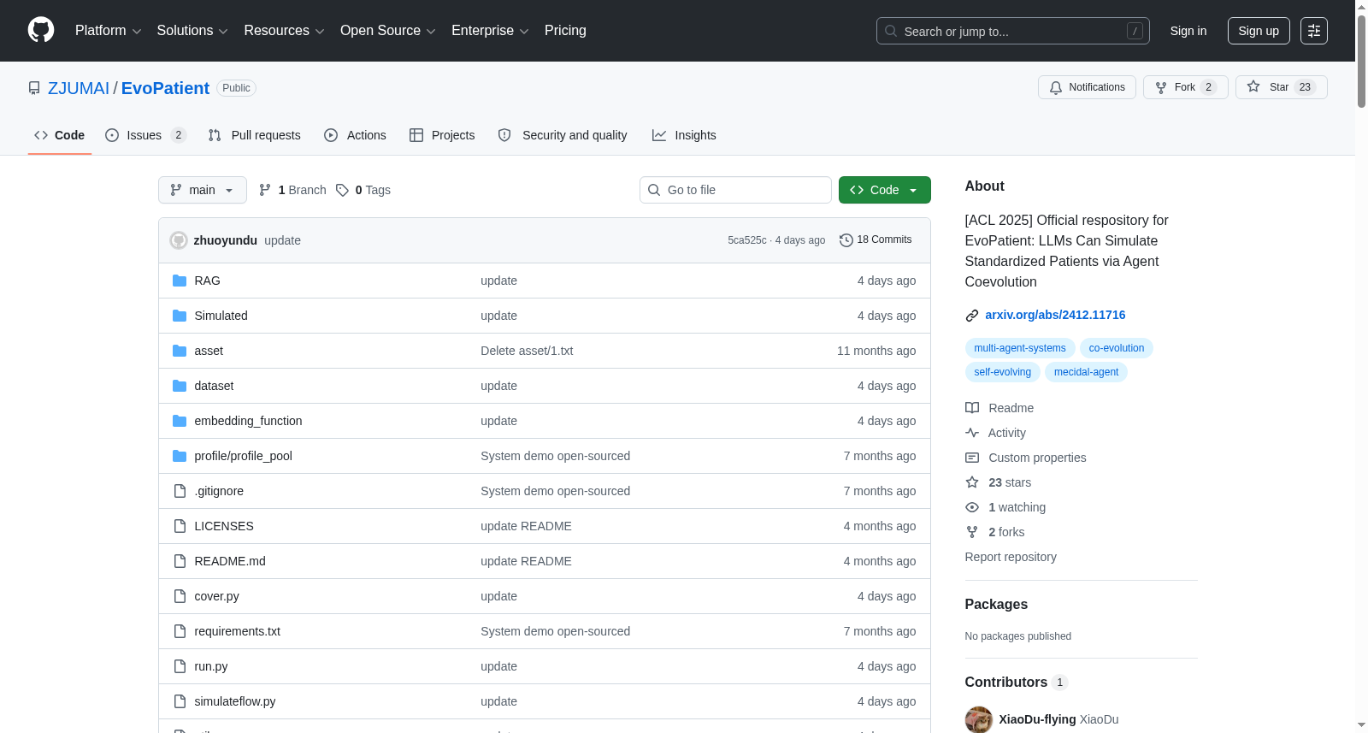The width and height of the screenshot is (1368, 733).
Task: Click the book icon next to Readme
Action: pyautogui.click(x=972, y=408)
